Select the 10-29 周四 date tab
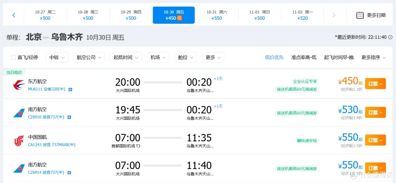This screenshot has width=396, height=183. [x=131, y=15]
